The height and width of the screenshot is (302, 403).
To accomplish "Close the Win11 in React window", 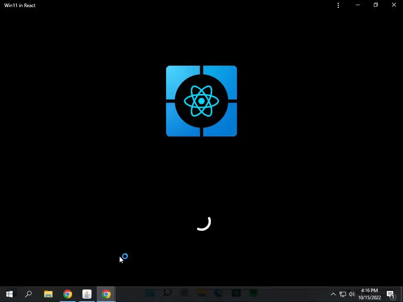I will click(394, 5).
